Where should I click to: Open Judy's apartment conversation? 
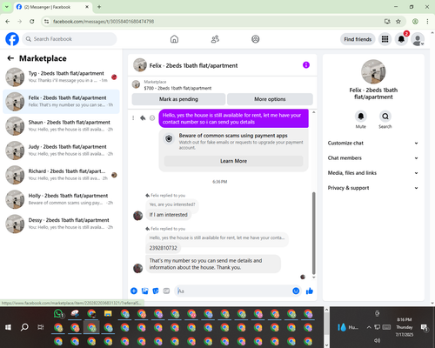61,151
